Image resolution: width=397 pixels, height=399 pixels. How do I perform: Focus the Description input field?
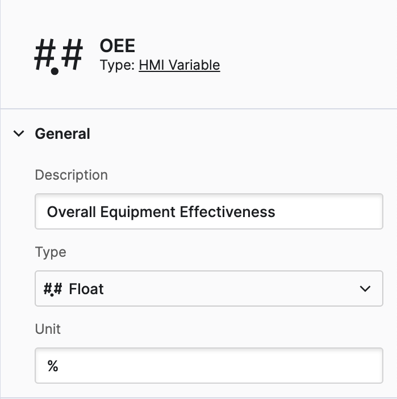208,212
